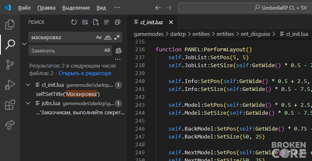This screenshot has width=312, height=161.
Task: Click the VS Code logo icon
Action: coord(8,8)
